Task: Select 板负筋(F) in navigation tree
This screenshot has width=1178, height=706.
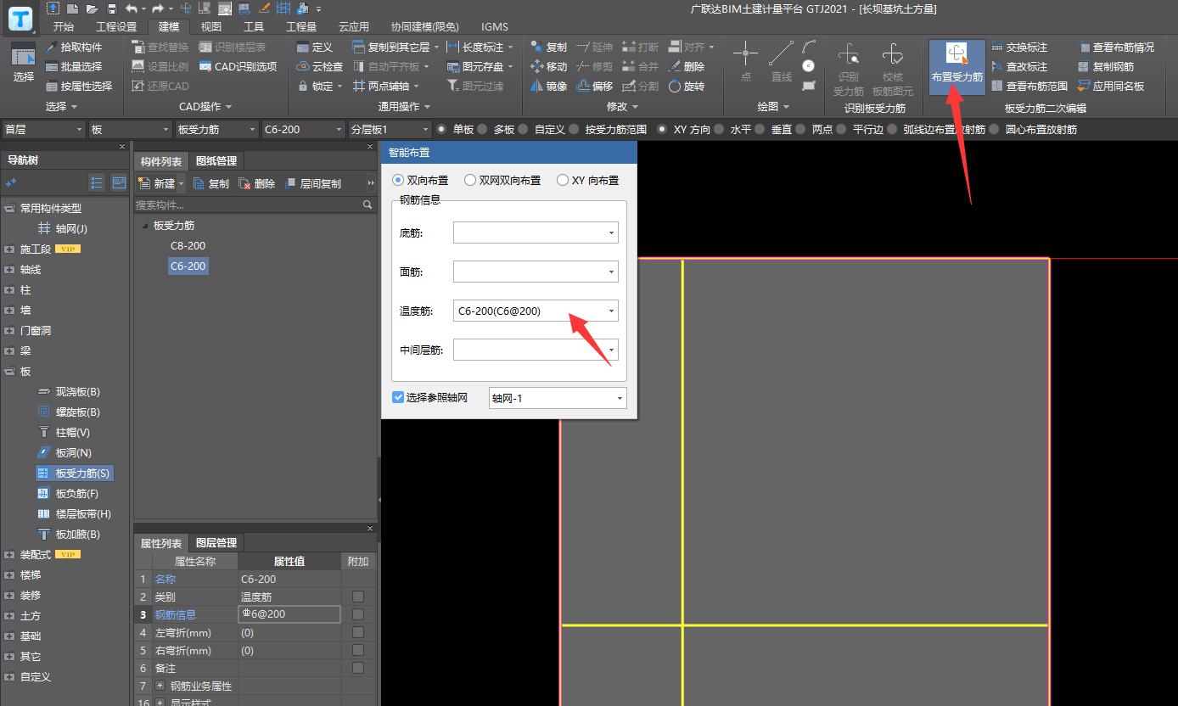Action: [69, 494]
